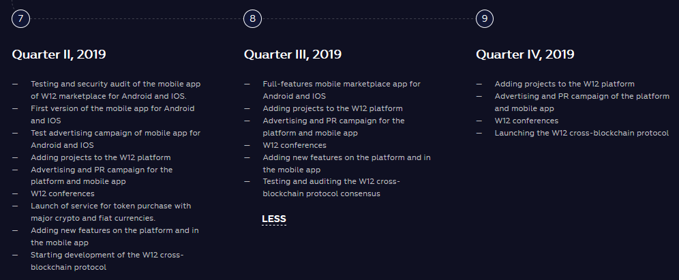The height and width of the screenshot is (280, 679).
Task: Click 'W12 conferences' under Quarter II
Action: coord(62,193)
